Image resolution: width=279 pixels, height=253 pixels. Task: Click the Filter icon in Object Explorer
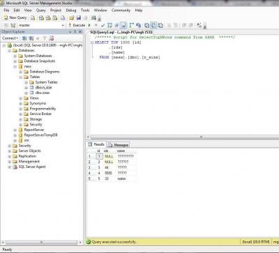click(x=45, y=38)
